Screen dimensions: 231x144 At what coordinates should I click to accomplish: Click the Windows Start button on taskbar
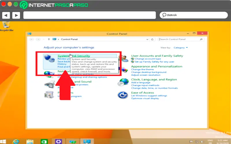coord(3,142)
